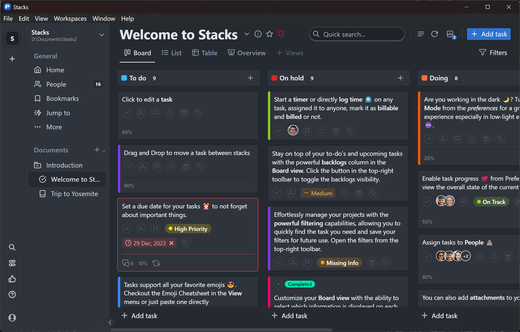
Task: Mark Drag and Drop task as complete
Action: [x=129, y=166]
